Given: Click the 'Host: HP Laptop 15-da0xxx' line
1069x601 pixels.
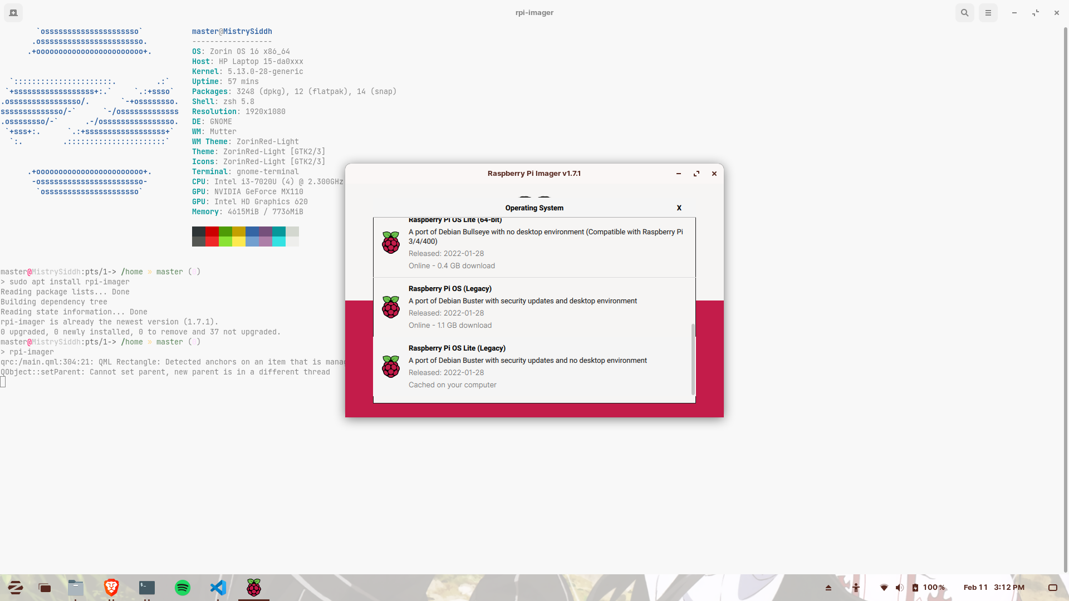Looking at the screenshot, I should (x=248, y=62).
